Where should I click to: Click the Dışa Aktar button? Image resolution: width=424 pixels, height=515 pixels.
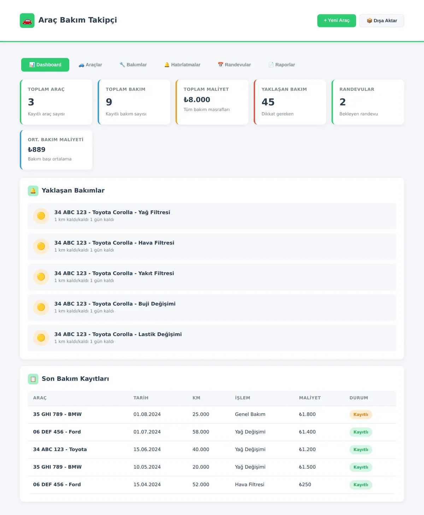pyautogui.click(x=382, y=21)
